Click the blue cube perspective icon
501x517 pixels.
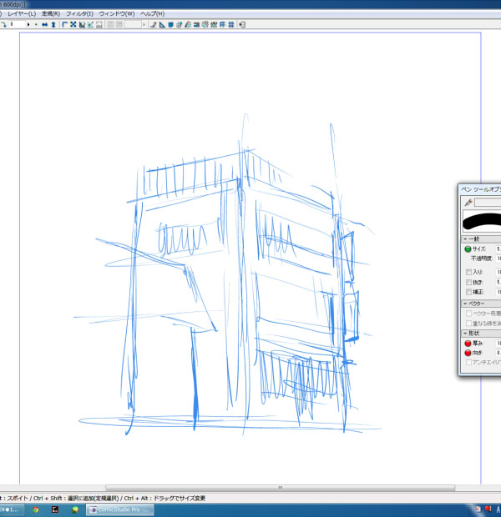pos(170,24)
